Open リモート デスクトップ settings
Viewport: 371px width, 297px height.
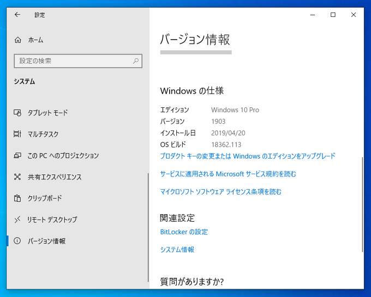pos(77,220)
